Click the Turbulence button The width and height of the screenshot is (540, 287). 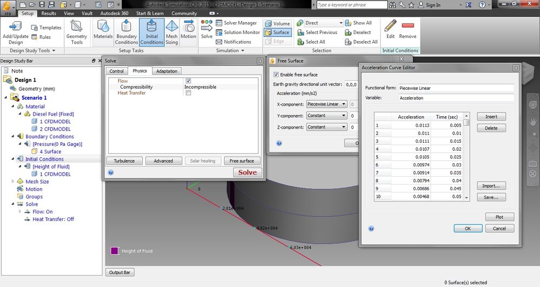click(x=124, y=161)
